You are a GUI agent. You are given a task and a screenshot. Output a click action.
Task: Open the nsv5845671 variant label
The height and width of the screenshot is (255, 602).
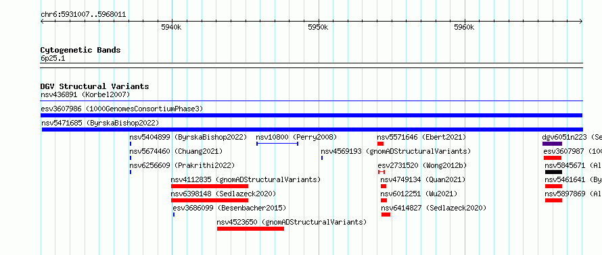coord(573,165)
